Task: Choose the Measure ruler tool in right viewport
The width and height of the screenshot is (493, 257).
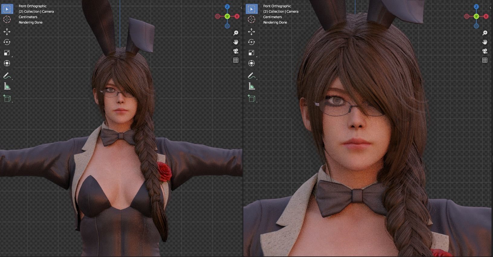Action: (251, 86)
